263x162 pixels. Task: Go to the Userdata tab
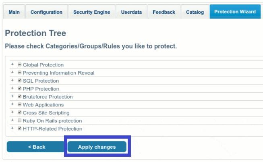131,12
